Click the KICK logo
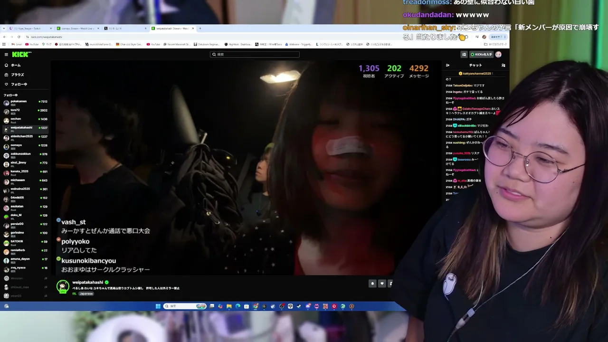The image size is (608, 342). click(21, 55)
